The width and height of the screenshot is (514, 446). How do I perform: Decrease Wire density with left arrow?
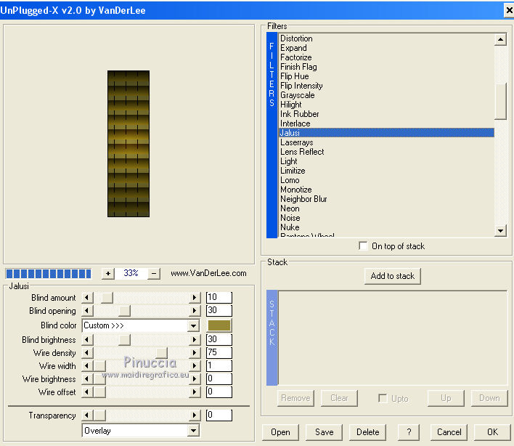click(87, 352)
